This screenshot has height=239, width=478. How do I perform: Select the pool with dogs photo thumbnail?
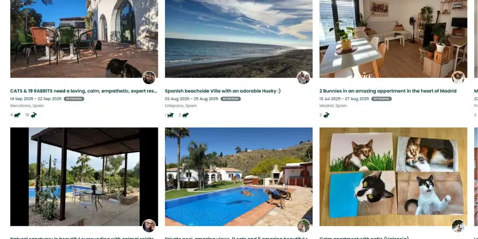pos(239,177)
